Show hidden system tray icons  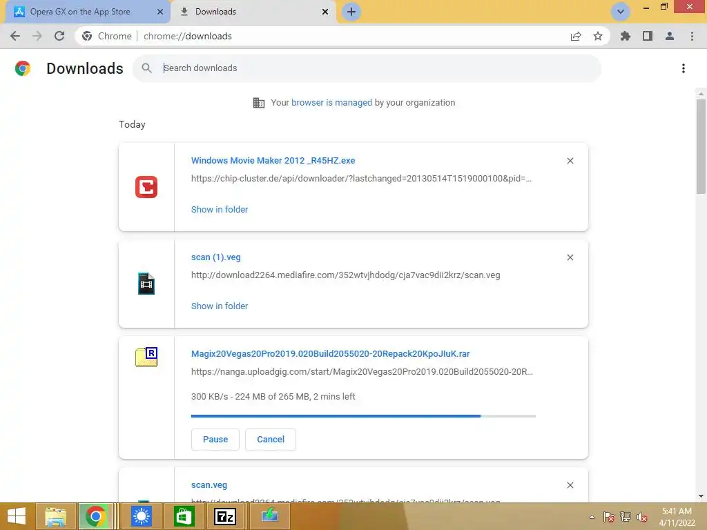coord(592,517)
